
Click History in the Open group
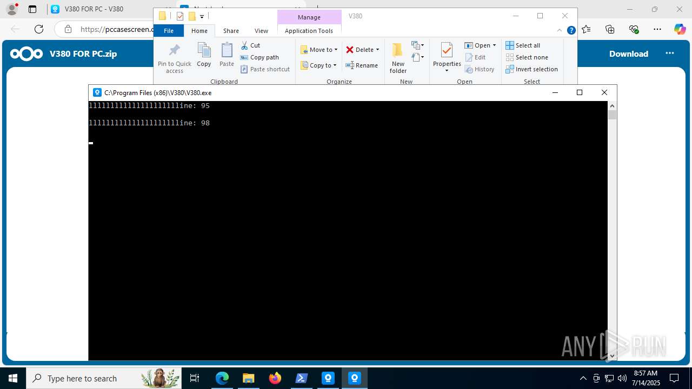click(x=480, y=69)
